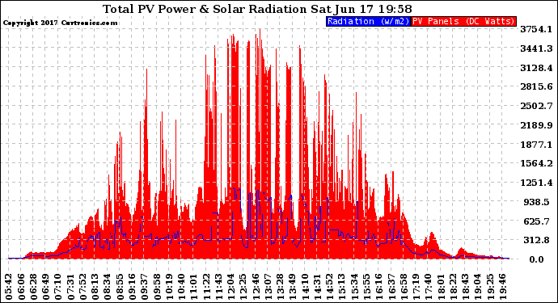Click the x-axis time label 16:16
Screen dimensions: 558x303
coord(378,287)
